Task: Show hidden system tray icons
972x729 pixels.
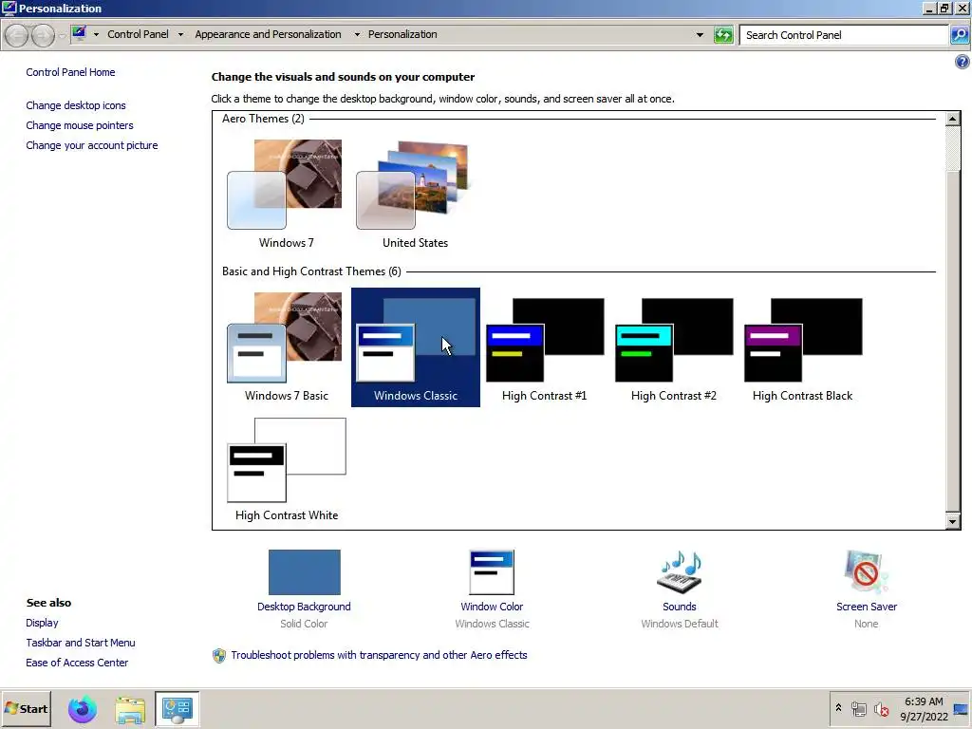Action: 839,708
